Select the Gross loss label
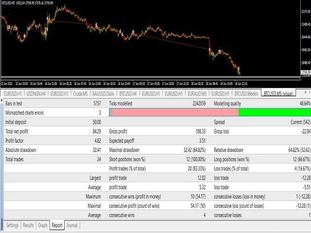 pos(222,132)
